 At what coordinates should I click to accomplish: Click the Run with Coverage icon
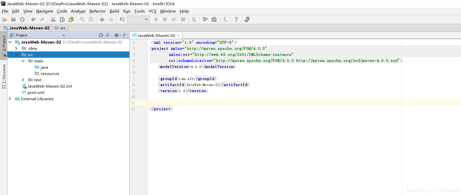click(174, 19)
